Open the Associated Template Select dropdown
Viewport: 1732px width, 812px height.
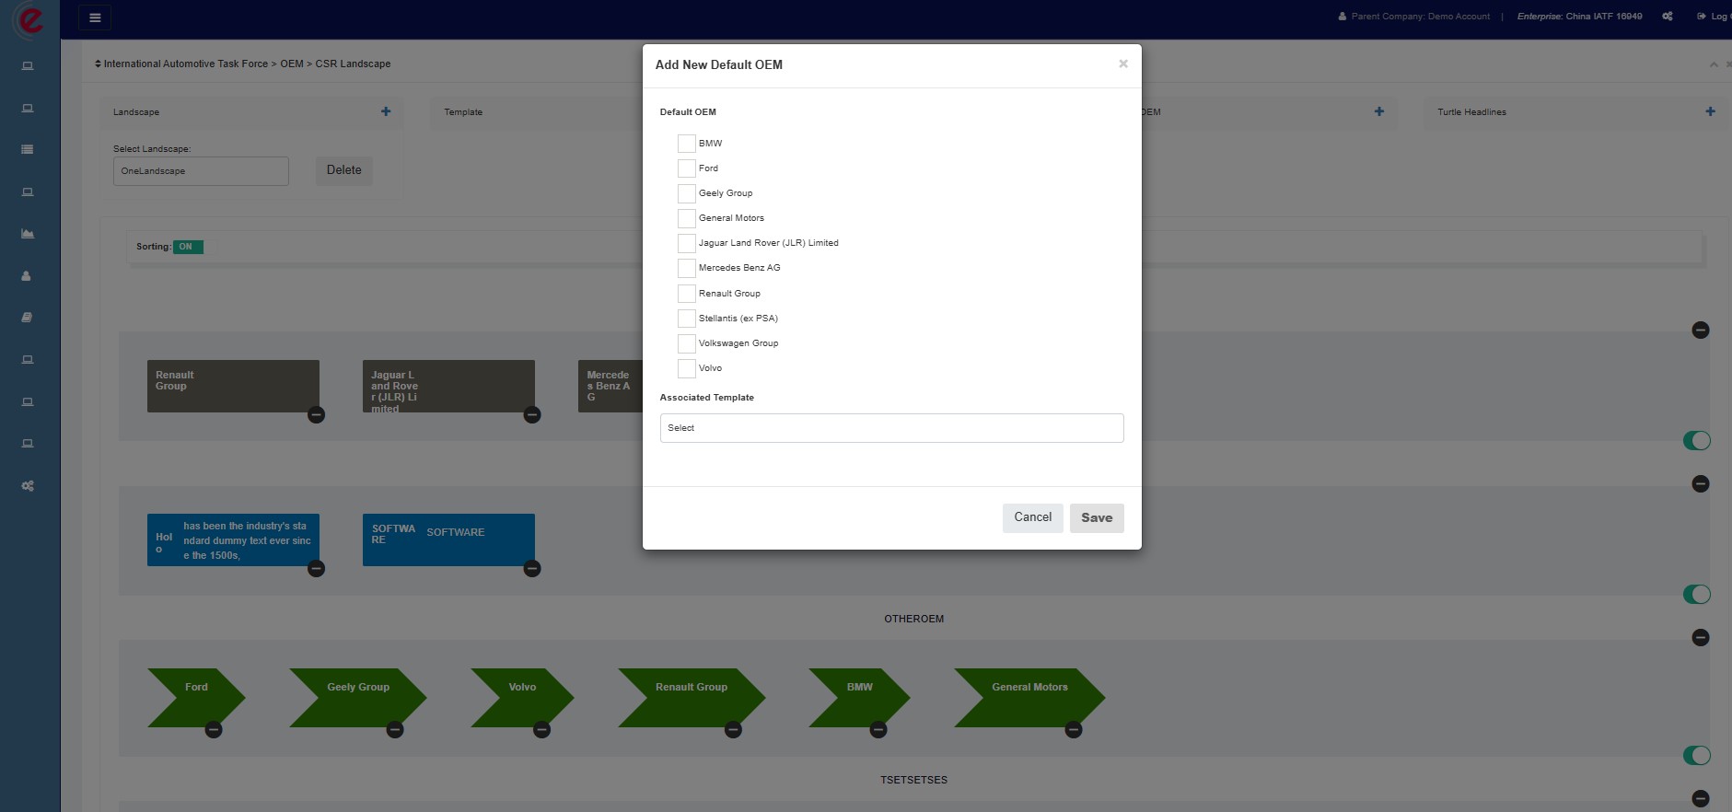click(891, 428)
